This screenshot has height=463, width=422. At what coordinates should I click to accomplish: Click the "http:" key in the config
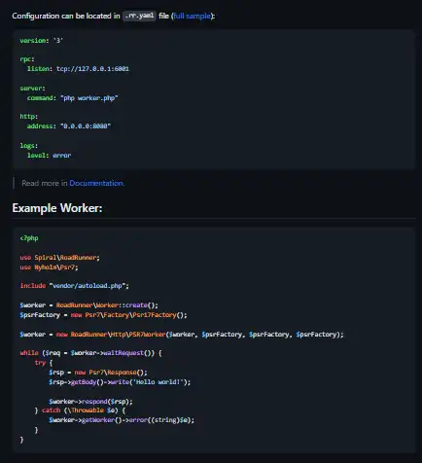pyautogui.click(x=29, y=117)
